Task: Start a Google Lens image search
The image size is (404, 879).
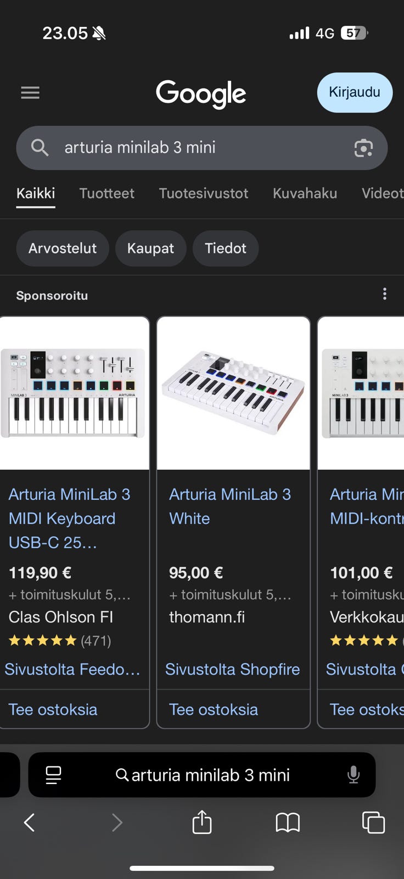Action: tap(364, 148)
